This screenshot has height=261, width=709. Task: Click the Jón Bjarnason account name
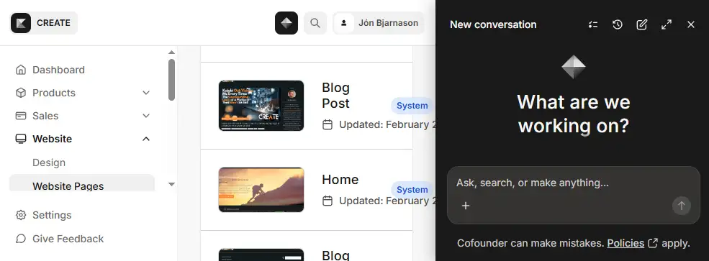(x=388, y=23)
